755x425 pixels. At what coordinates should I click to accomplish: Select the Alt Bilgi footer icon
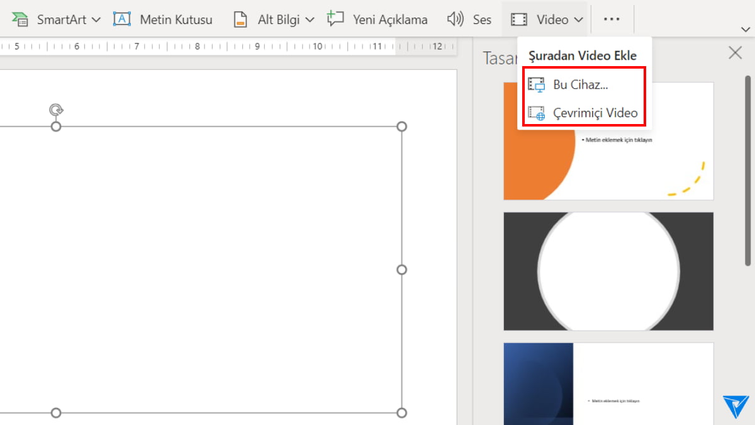click(240, 19)
